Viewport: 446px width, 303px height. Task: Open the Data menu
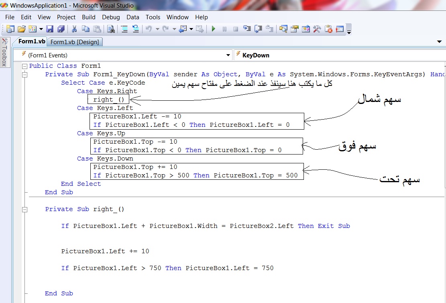(x=132, y=17)
